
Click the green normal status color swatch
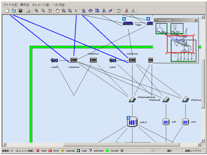tap(108, 151)
